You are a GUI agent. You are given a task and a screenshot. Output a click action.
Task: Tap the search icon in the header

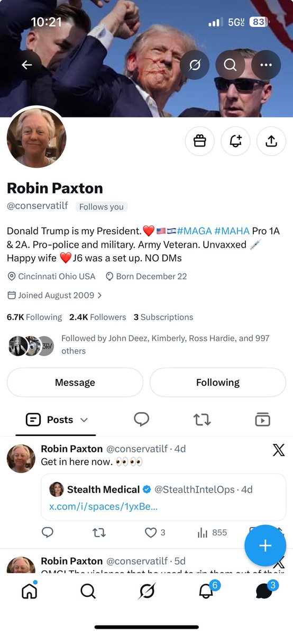pyautogui.click(x=230, y=65)
